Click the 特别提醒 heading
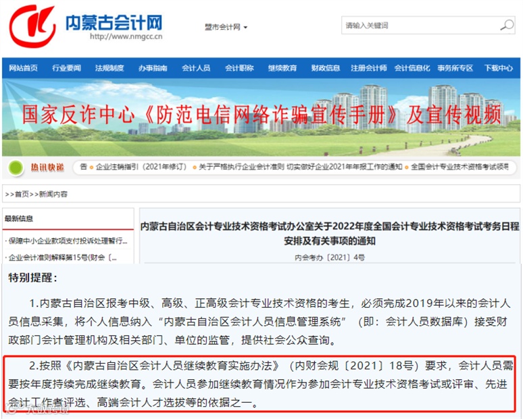The width and height of the screenshot is (523, 419). [33, 277]
